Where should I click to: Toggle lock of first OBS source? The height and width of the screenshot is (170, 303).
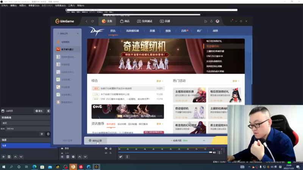click(111, 148)
